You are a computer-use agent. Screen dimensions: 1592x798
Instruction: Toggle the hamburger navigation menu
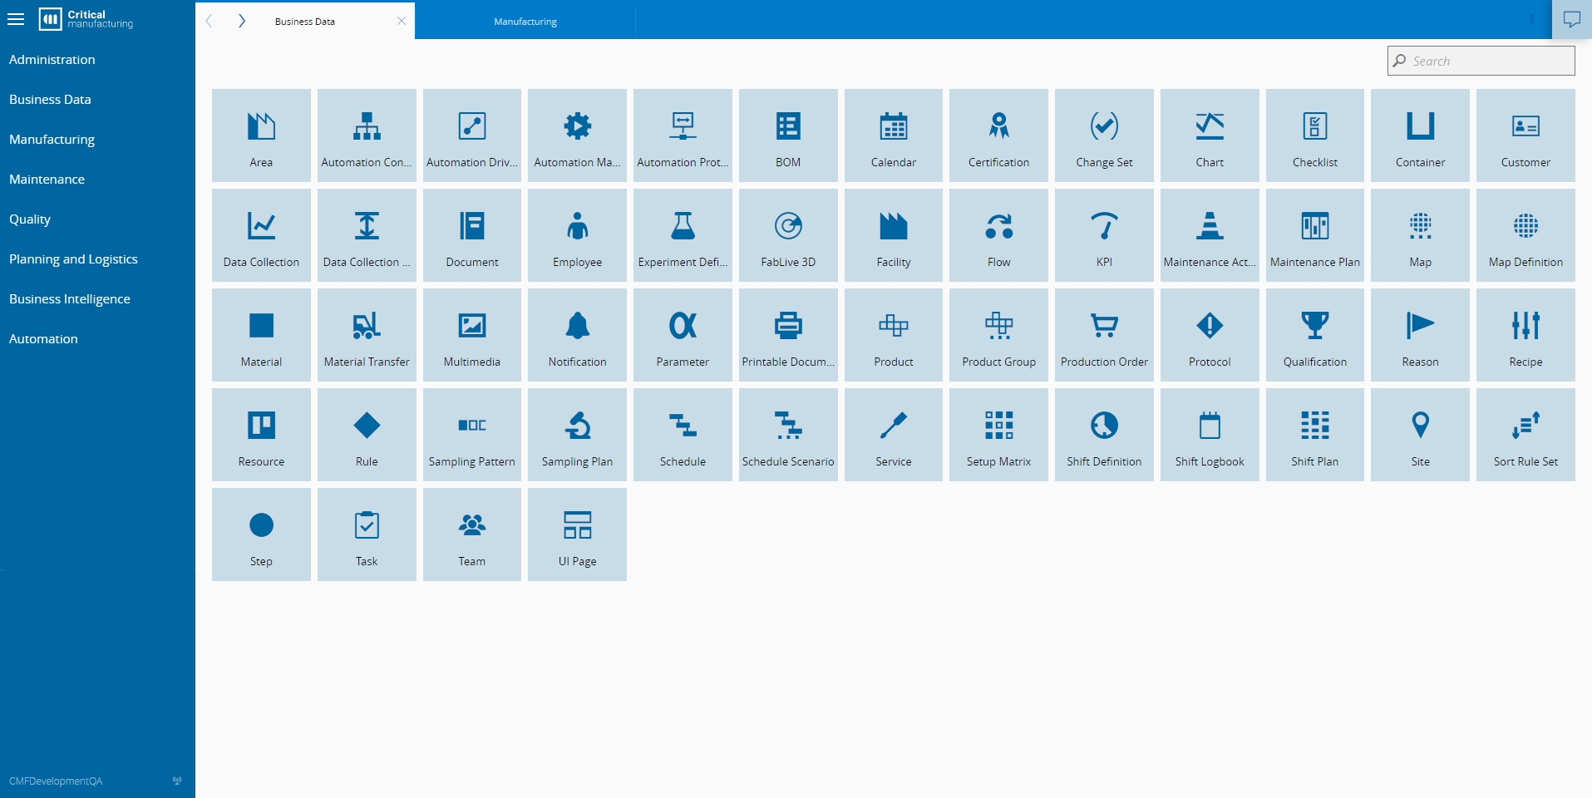point(16,19)
